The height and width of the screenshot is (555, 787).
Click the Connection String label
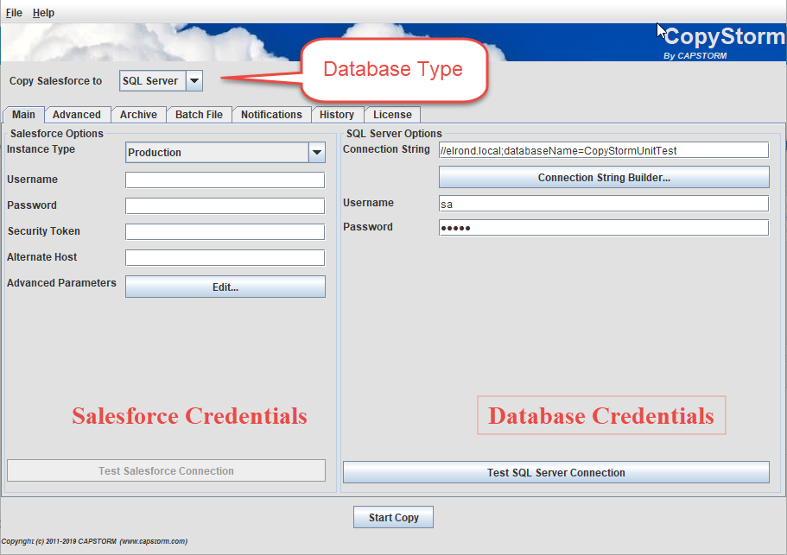386,149
